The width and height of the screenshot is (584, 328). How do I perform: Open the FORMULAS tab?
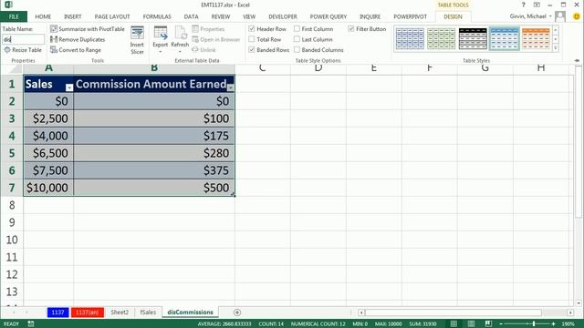(x=157, y=16)
